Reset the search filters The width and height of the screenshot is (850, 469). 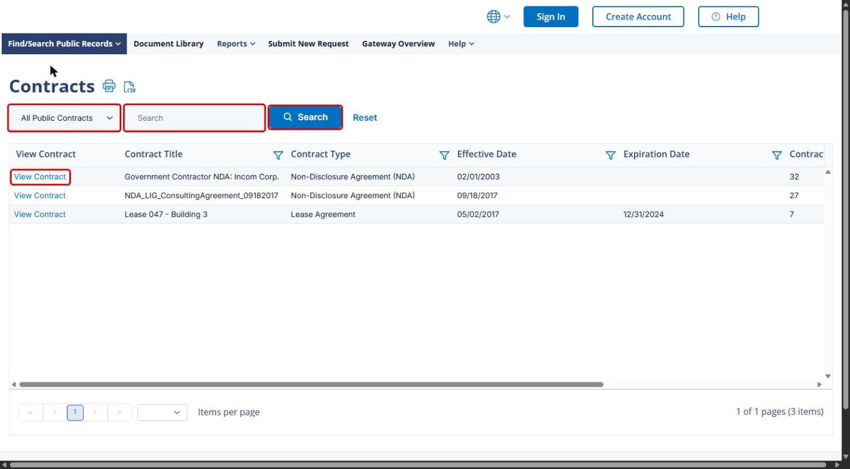point(365,118)
